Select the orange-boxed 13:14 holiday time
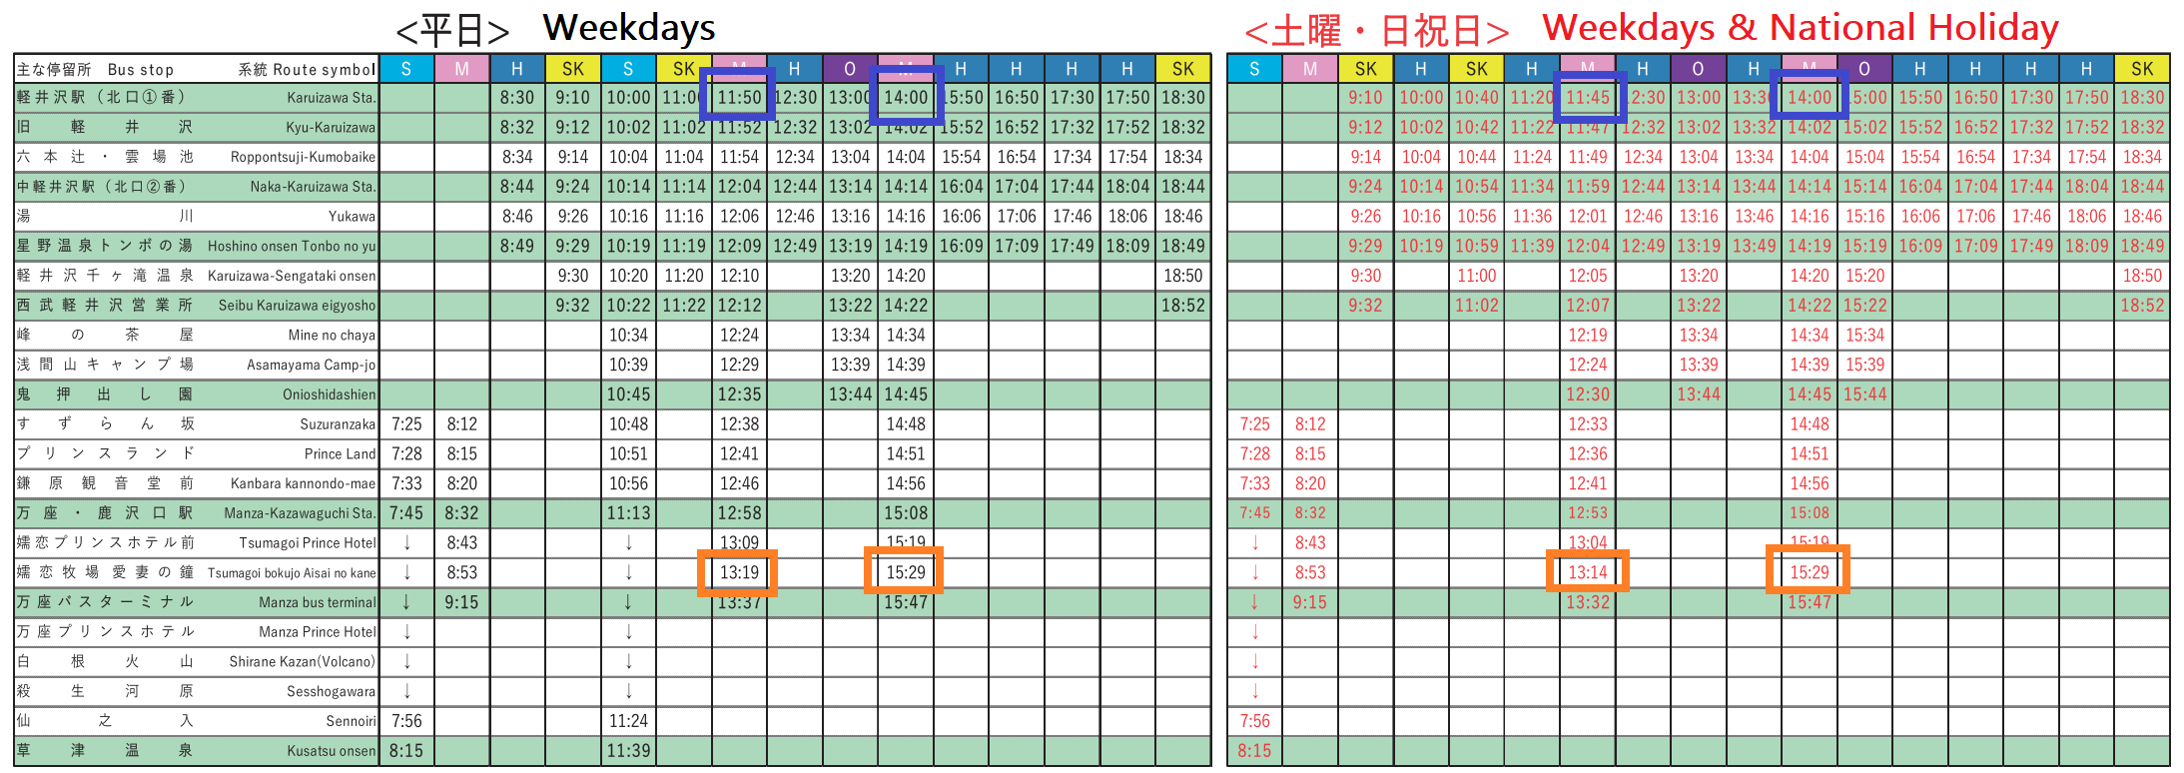The image size is (2184, 773). coord(1587,572)
